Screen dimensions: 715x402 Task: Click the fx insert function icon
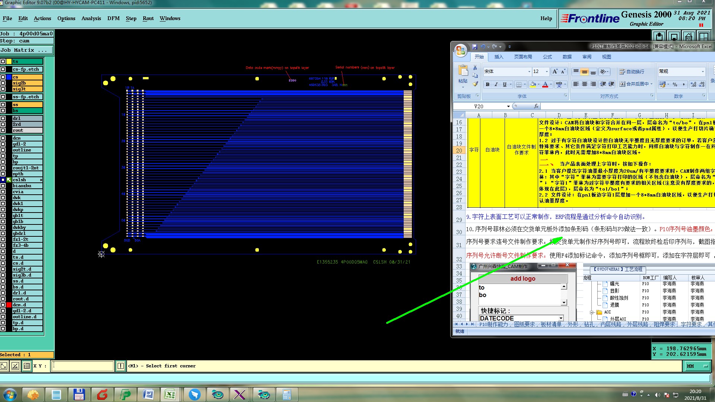(536, 106)
